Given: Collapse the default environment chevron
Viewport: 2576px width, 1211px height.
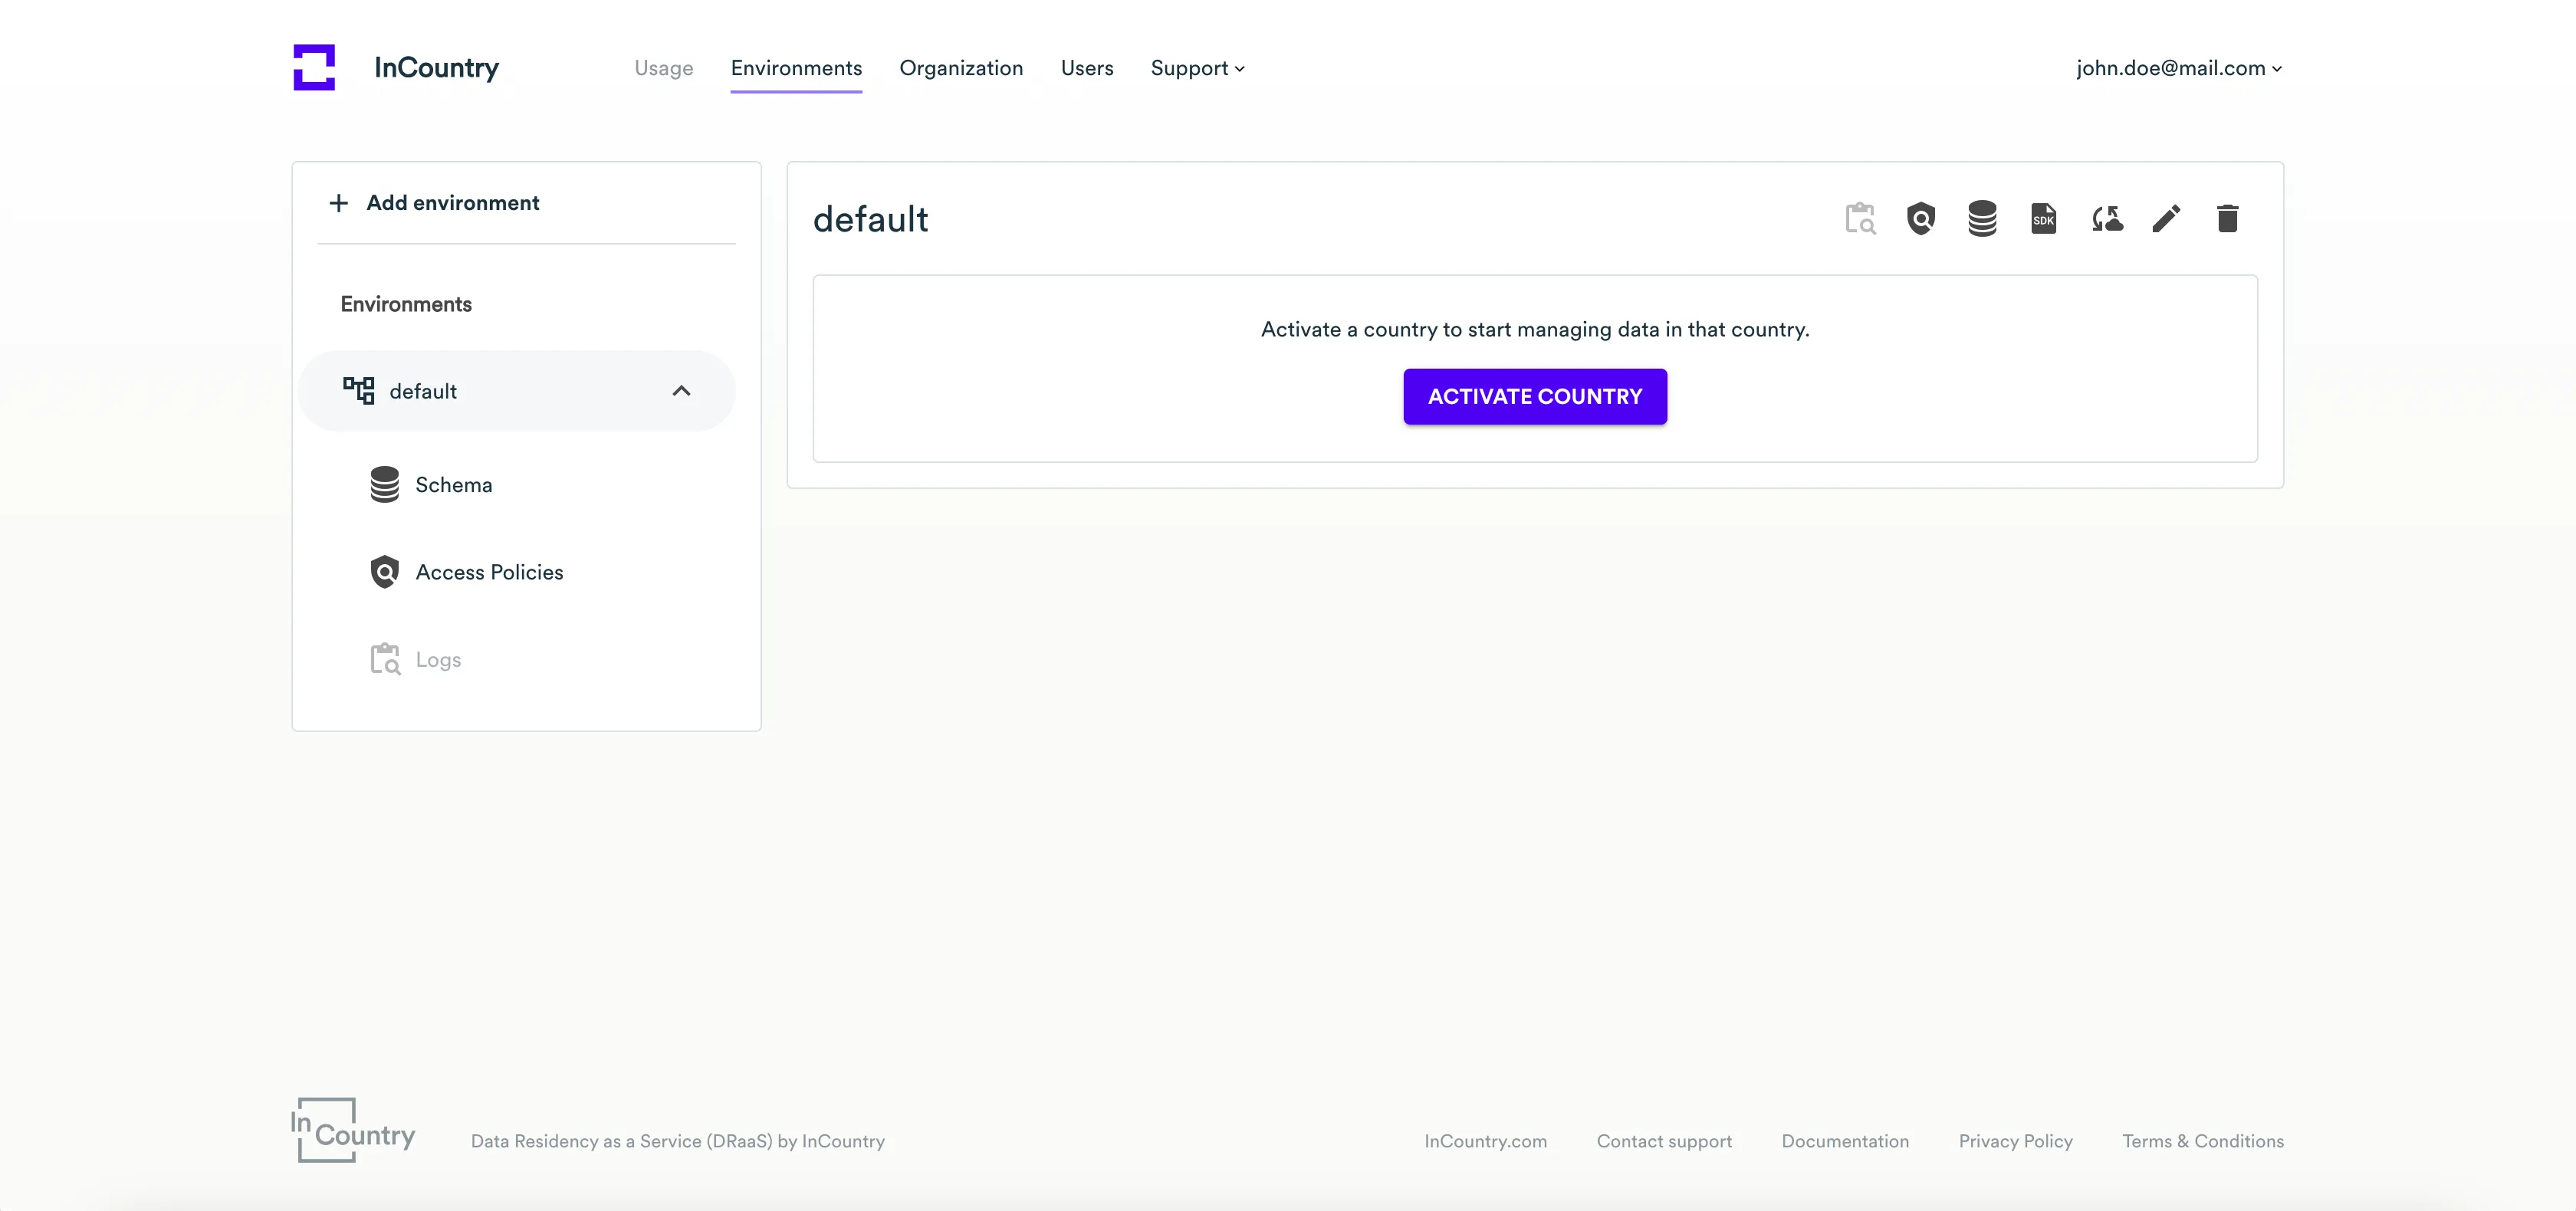Looking at the screenshot, I should (x=681, y=391).
